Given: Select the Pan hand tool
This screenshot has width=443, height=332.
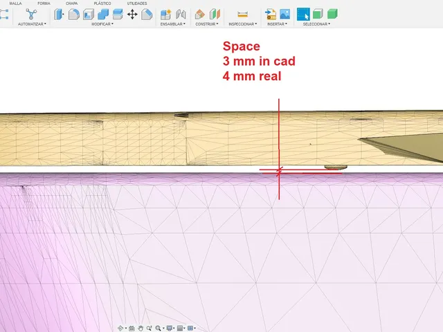Looking at the screenshot, I should point(141,328).
